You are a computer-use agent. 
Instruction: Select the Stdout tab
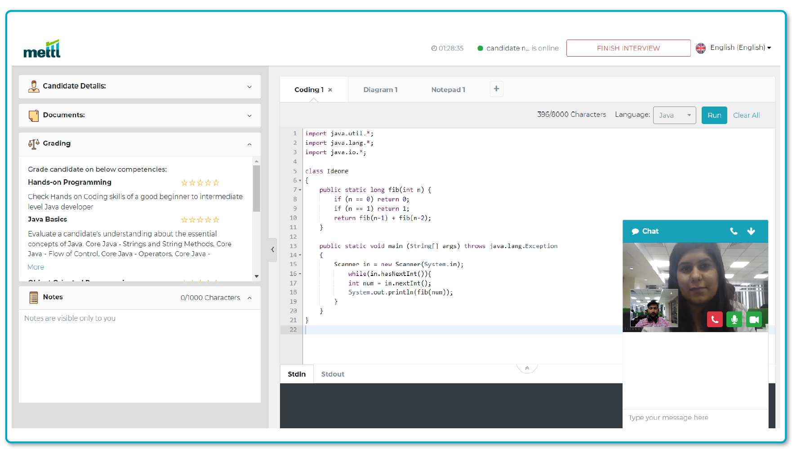tap(333, 374)
